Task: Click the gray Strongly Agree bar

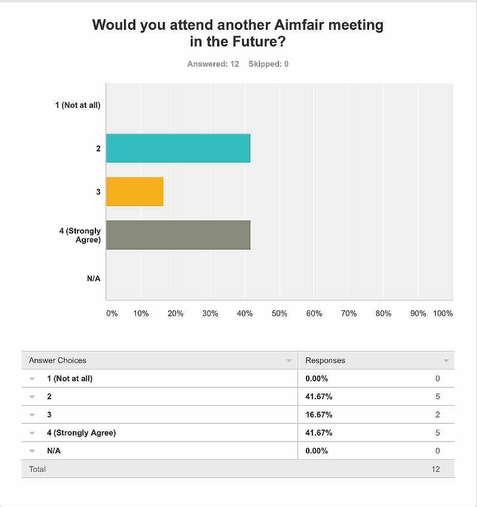Action: pyautogui.click(x=178, y=235)
